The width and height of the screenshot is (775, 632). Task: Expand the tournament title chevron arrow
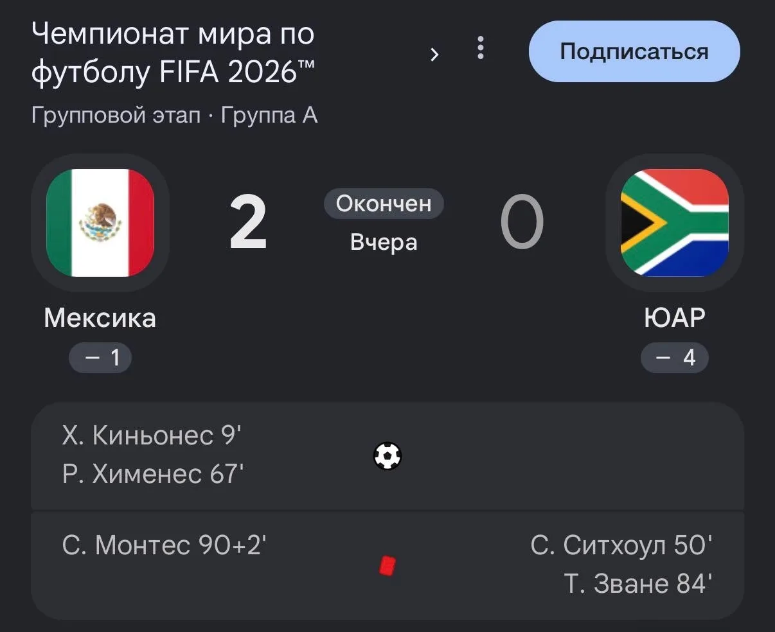[434, 55]
